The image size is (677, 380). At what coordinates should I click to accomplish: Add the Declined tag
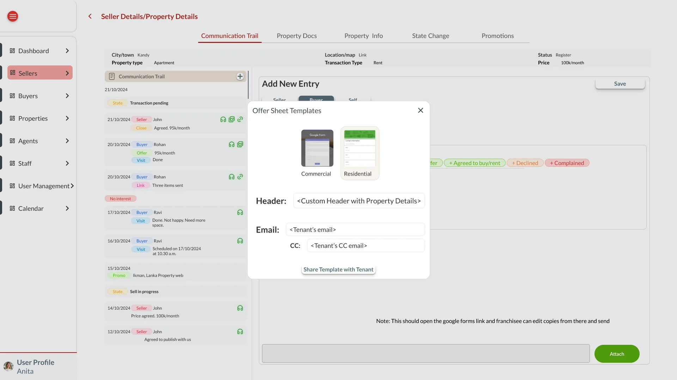coord(525,163)
